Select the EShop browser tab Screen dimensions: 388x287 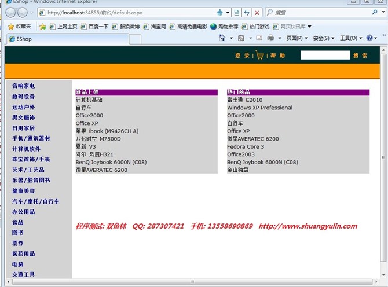pos(67,39)
